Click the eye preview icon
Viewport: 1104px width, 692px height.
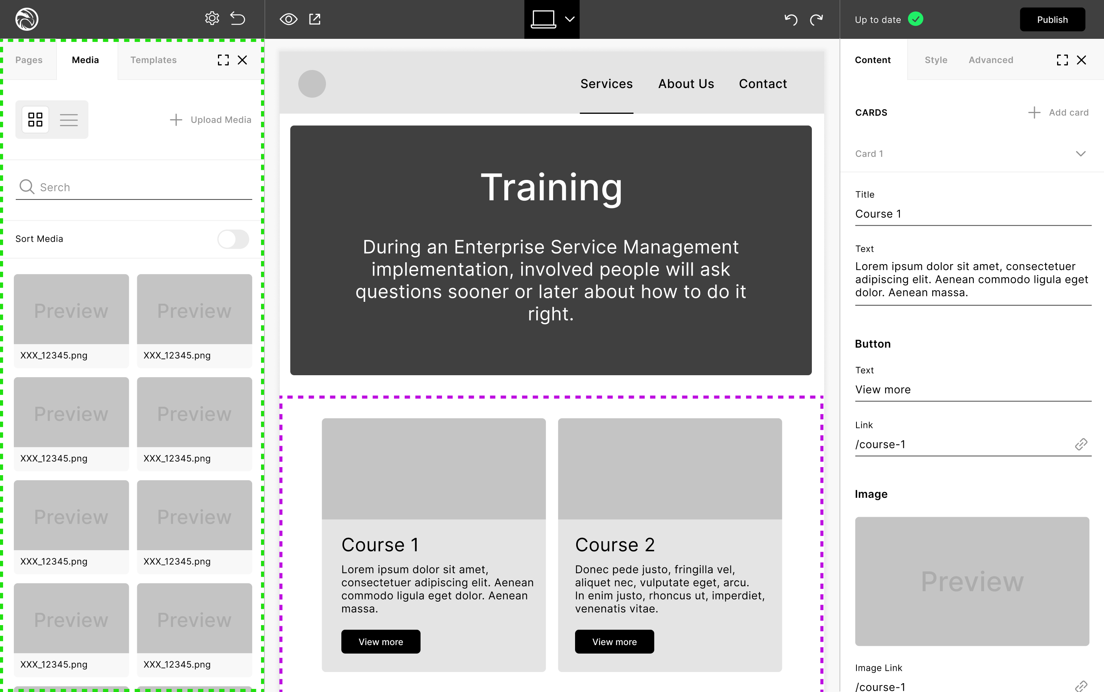pyautogui.click(x=288, y=19)
